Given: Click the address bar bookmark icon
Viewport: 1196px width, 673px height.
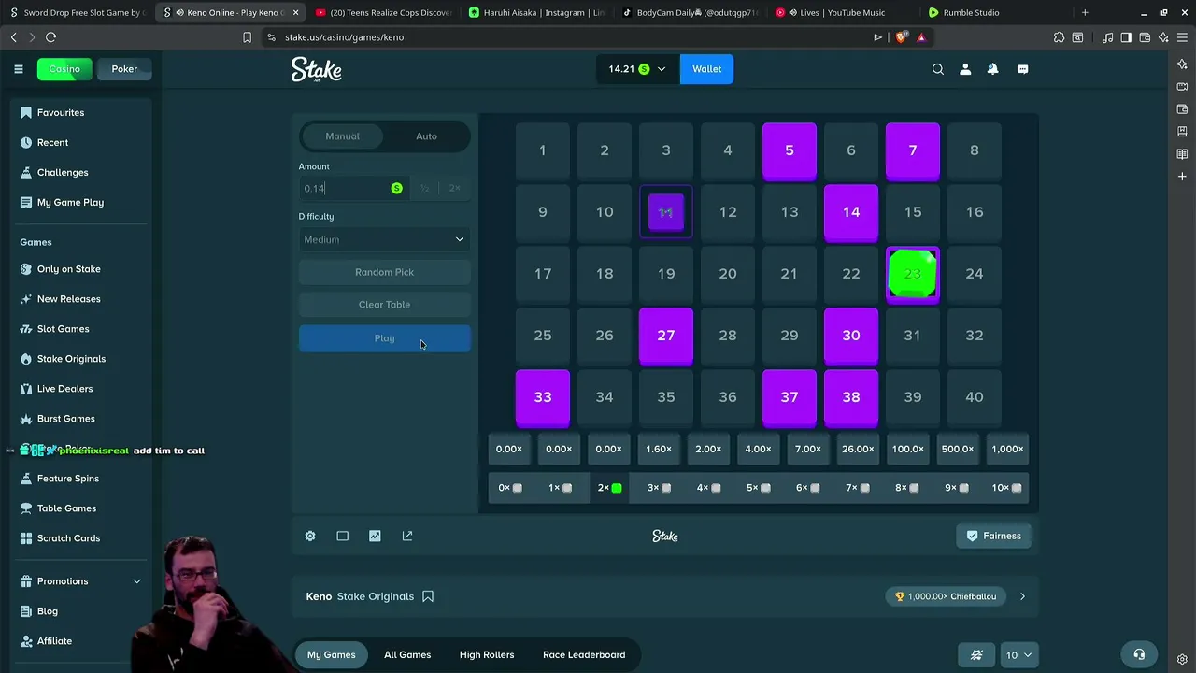Looking at the screenshot, I should [x=247, y=37].
